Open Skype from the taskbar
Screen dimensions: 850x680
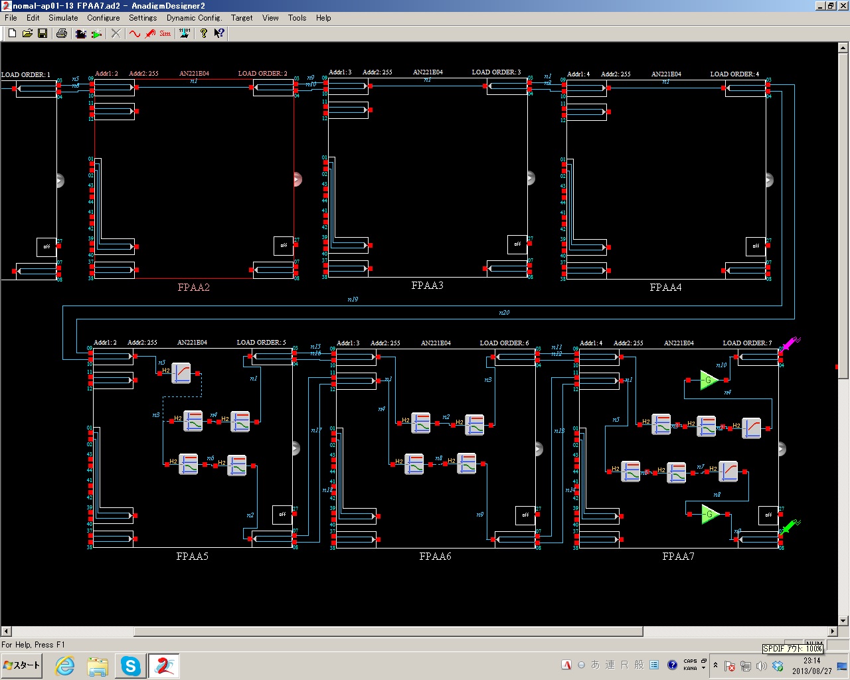pos(131,665)
